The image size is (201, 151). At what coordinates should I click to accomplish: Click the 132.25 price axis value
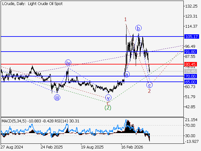pos(191,6)
